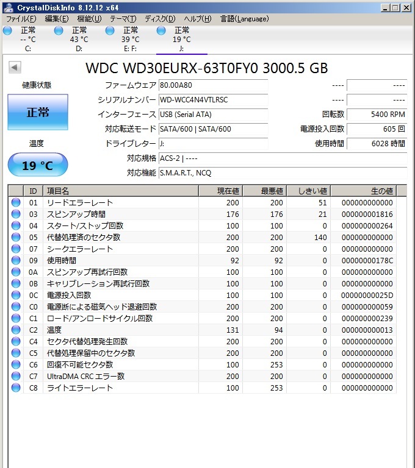Minimize the CrystalDiskInfo window

tap(385, 8)
